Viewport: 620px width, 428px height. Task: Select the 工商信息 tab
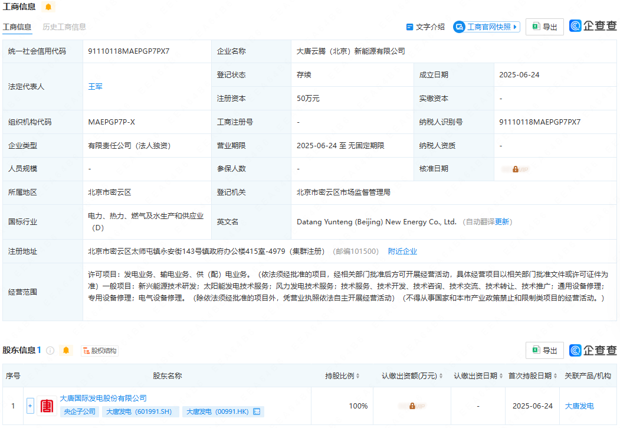pos(17,27)
